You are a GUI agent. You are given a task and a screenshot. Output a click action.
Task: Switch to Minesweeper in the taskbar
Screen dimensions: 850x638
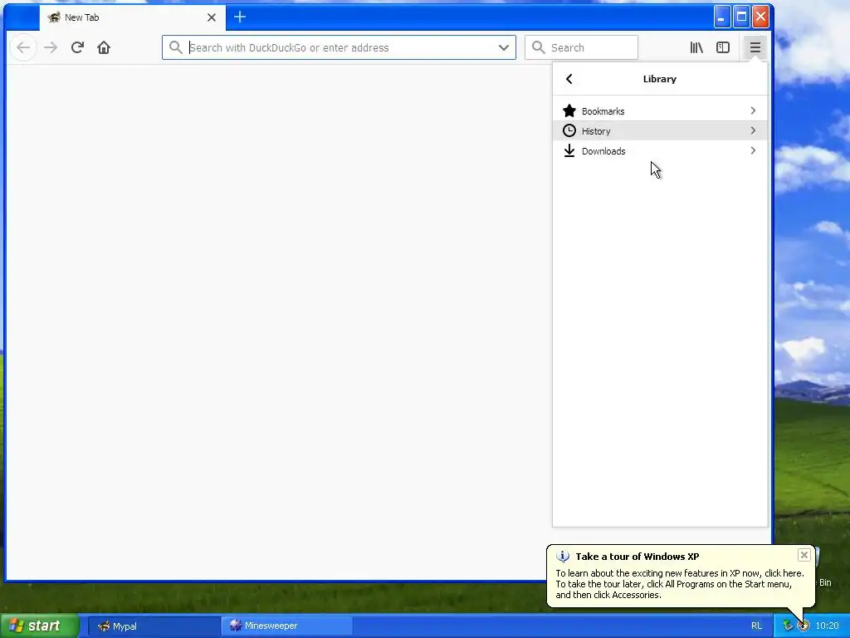coord(287,626)
